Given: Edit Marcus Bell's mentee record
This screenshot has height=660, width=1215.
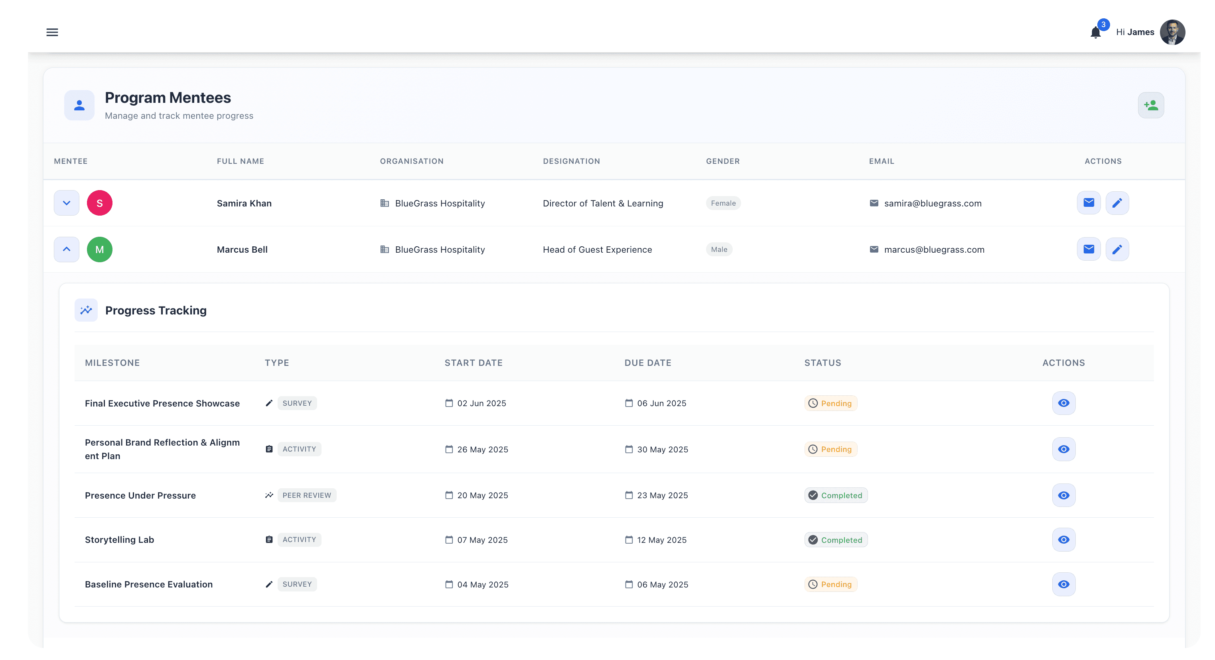Looking at the screenshot, I should (x=1117, y=249).
